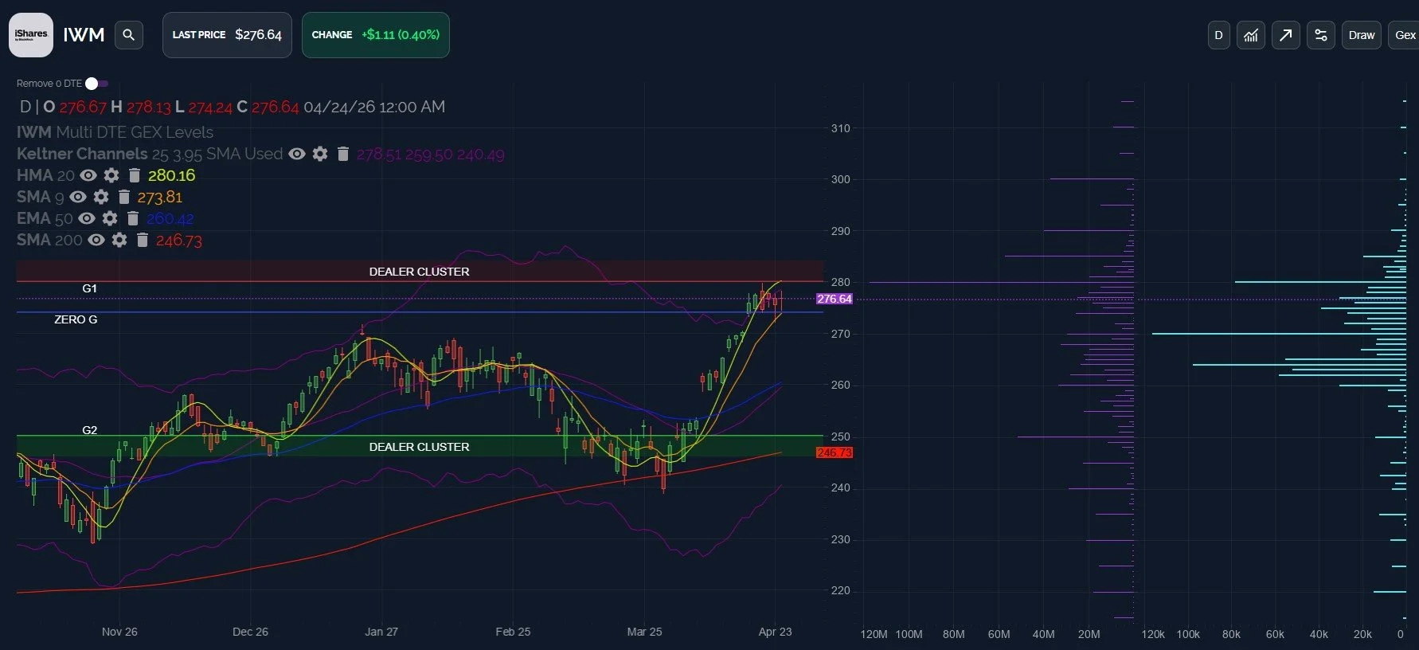Click the Keltner Channels label text
Screen dimensions: 1419x650
pos(82,154)
